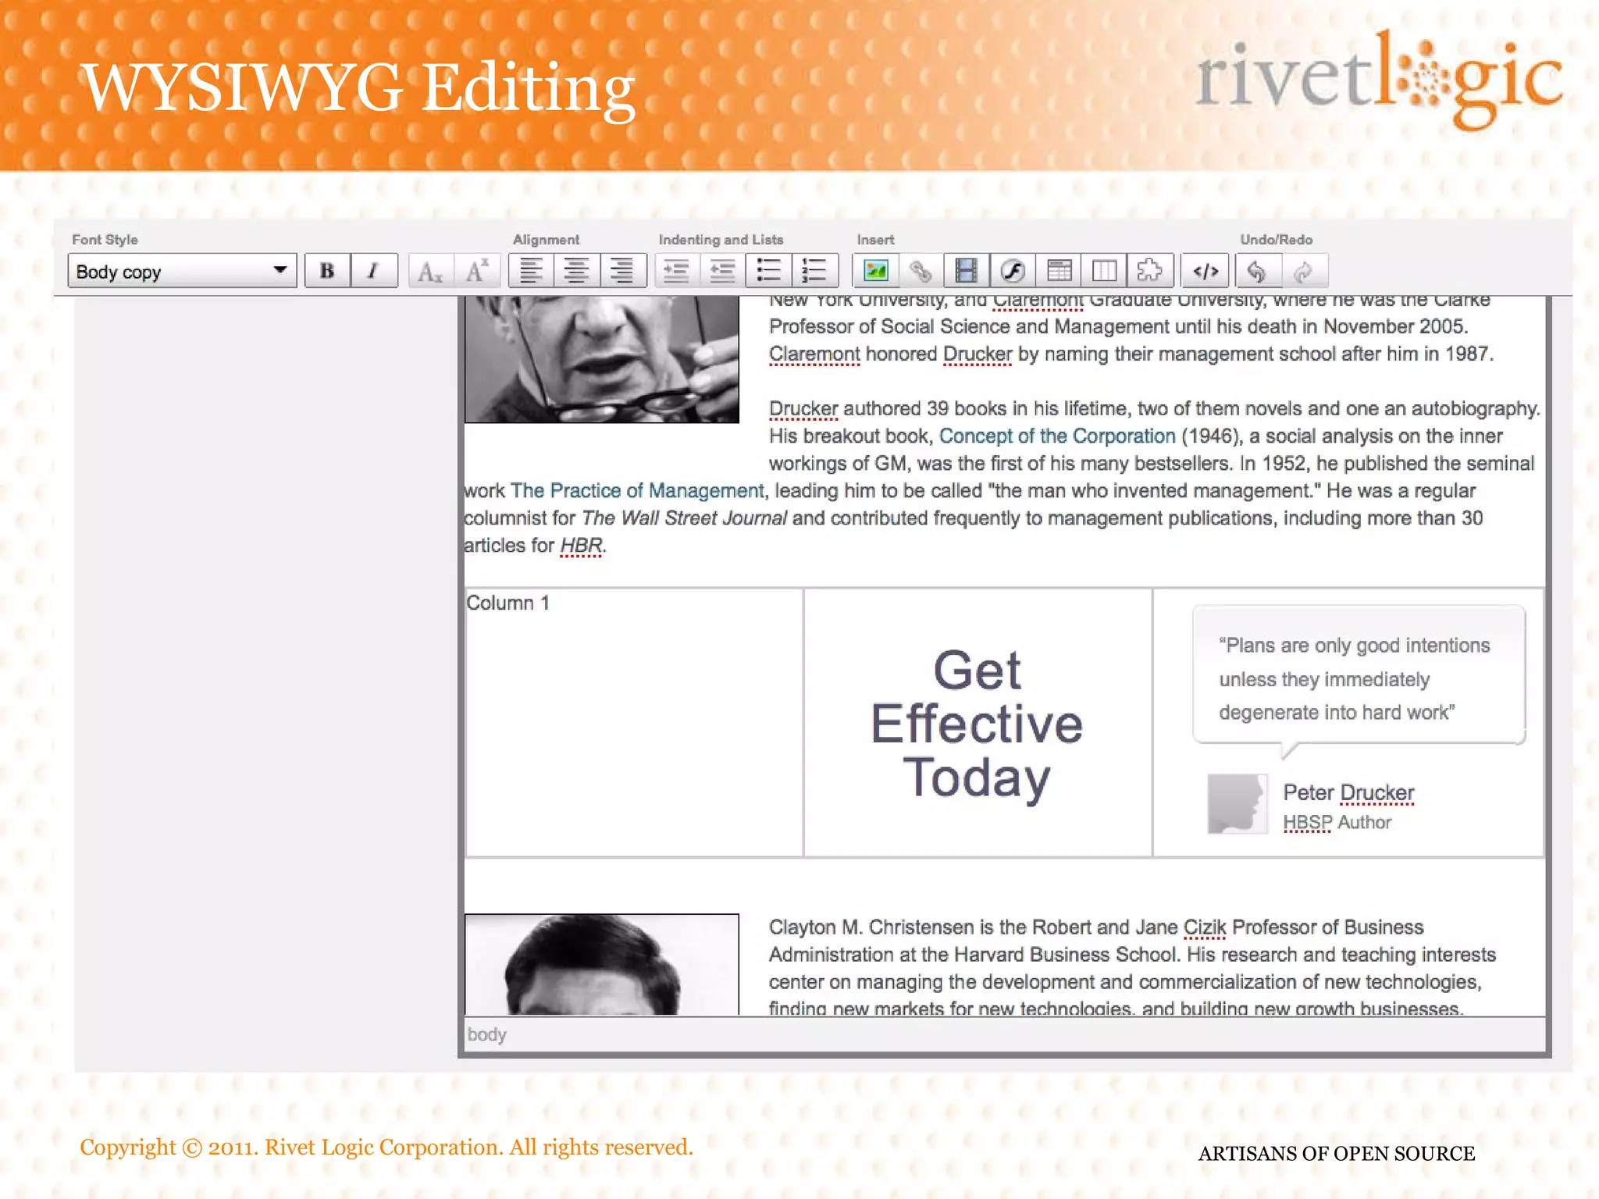Click the Insert group label

875,240
